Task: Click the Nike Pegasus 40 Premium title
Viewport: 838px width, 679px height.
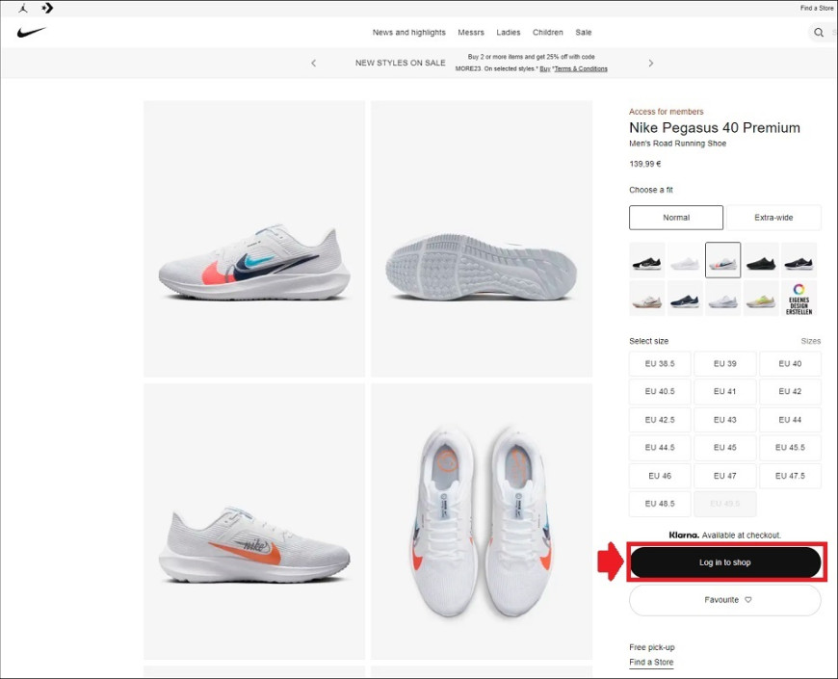Action: pos(714,128)
